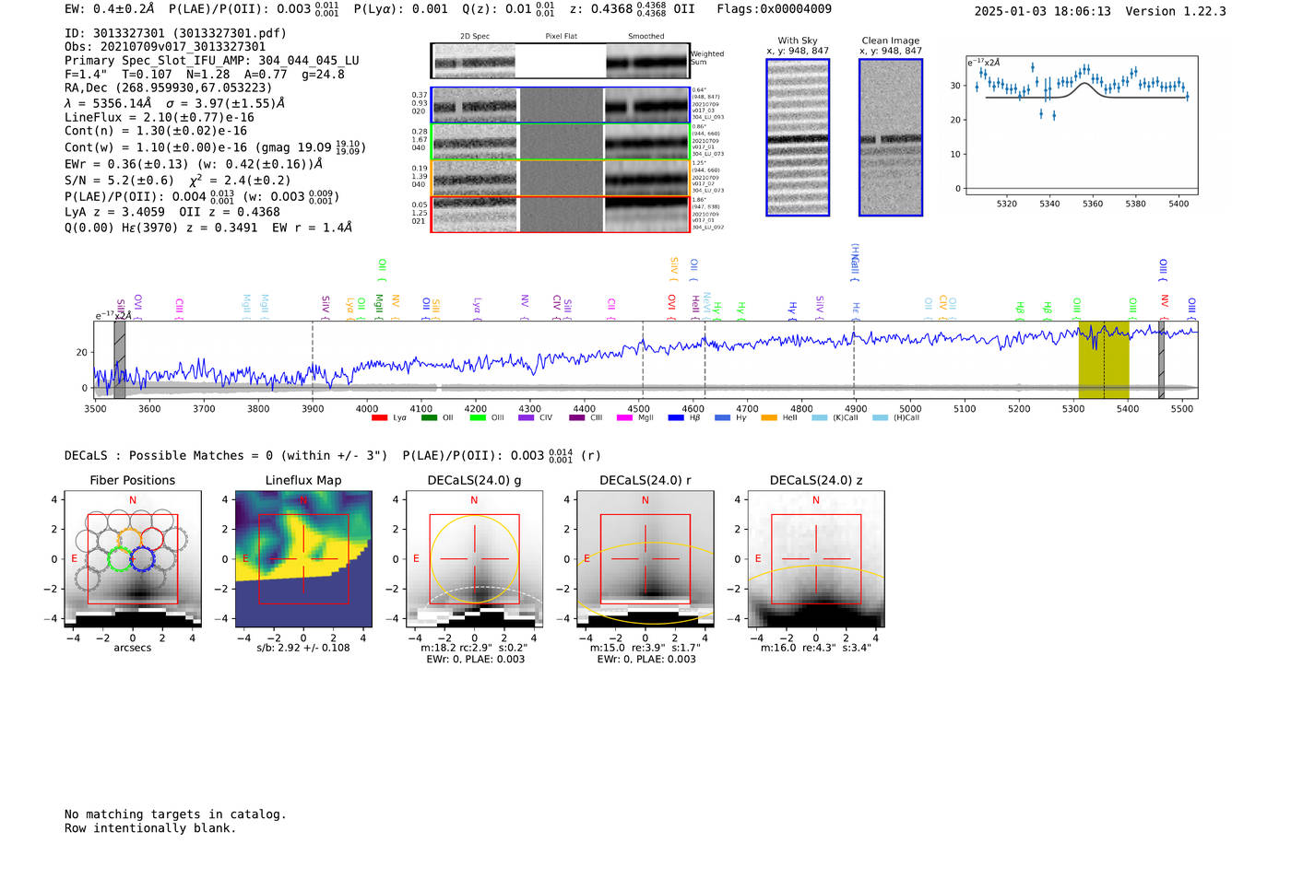Open the Fiber Positions thumbnail
Image resolution: width=1291 pixels, height=878 pixels.
coord(133,559)
